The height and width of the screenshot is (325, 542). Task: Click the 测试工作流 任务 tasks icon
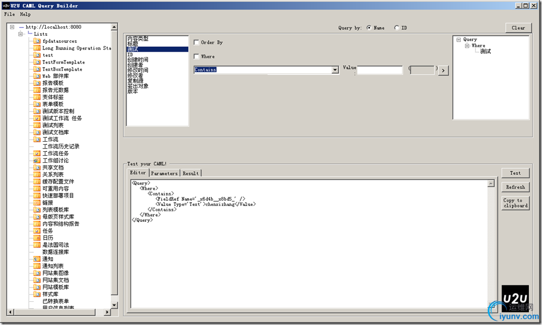point(37,118)
